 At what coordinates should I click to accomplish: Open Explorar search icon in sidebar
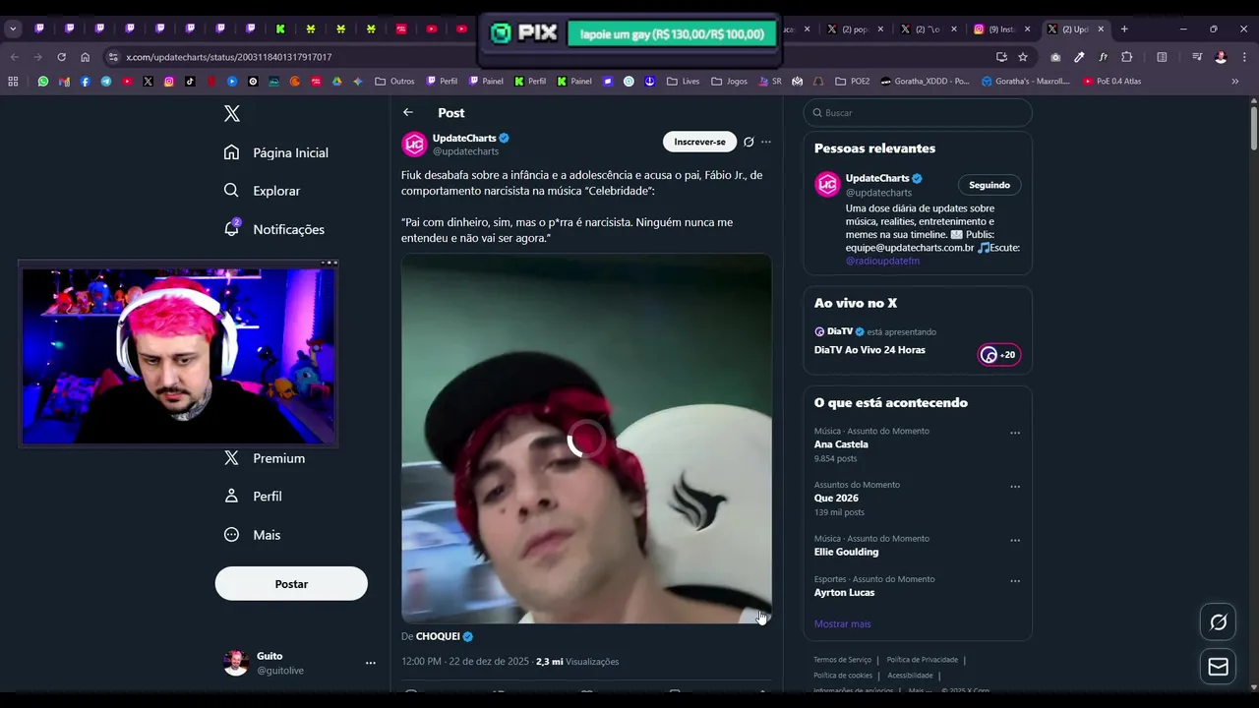click(x=231, y=191)
